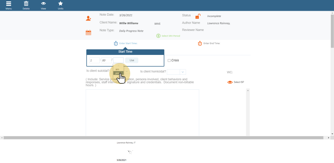This screenshot has height=163, width=334.
Task: Click the hour field in Start Time
Action: tap(94, 60)
